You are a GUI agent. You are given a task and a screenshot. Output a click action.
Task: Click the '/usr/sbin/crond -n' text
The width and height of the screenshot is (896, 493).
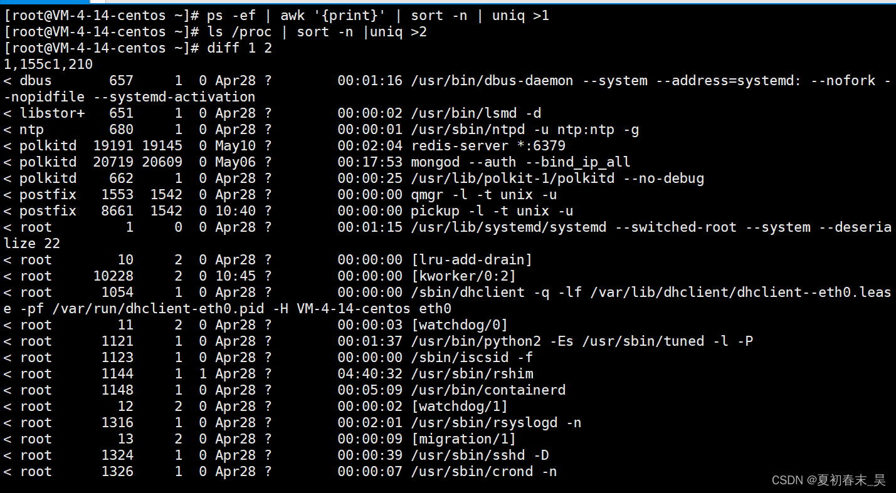(484, 471)
